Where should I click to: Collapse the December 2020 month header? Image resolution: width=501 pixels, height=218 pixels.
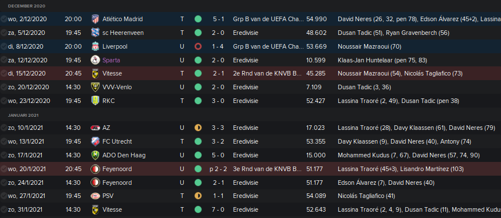pyautogui.click(x=26, y=6)
